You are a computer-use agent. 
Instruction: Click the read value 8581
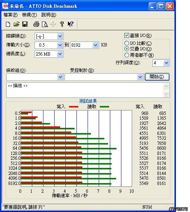(x=161, y=178)
